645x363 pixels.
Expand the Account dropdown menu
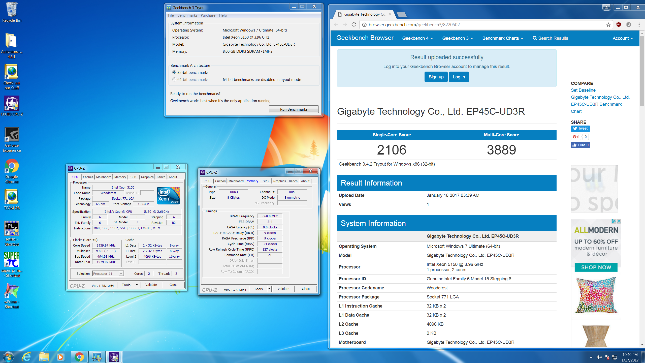[x=623, y=38]
